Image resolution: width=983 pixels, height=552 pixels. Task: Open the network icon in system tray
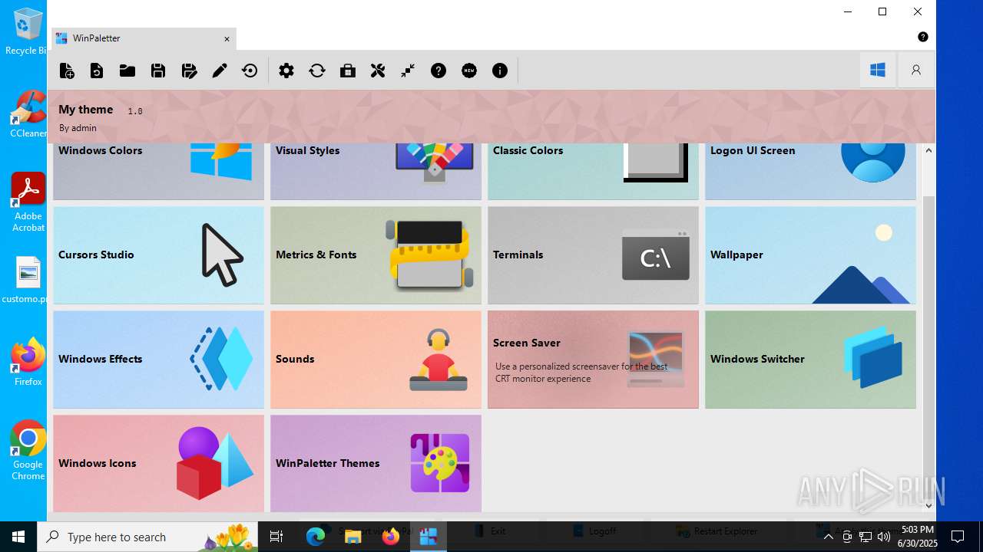[x=865, y=537]
